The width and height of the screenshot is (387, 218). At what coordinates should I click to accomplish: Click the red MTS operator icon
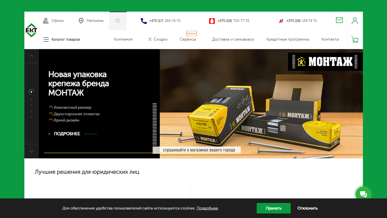[212, 21]
